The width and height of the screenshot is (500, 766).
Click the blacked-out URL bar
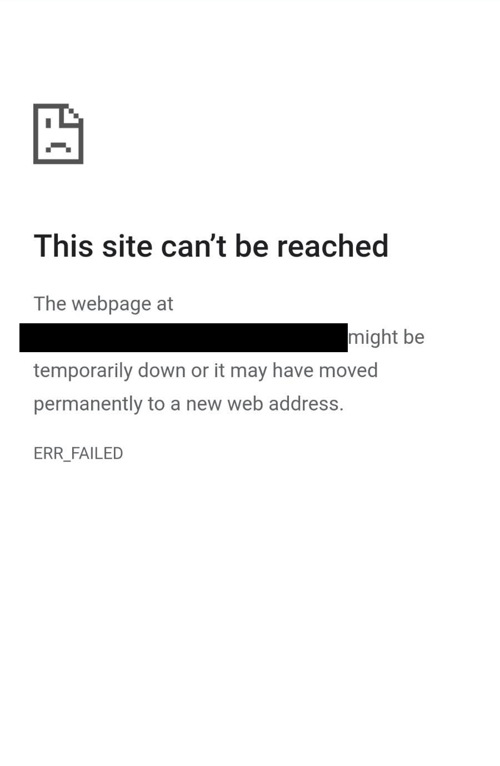[x=183, y=338]
